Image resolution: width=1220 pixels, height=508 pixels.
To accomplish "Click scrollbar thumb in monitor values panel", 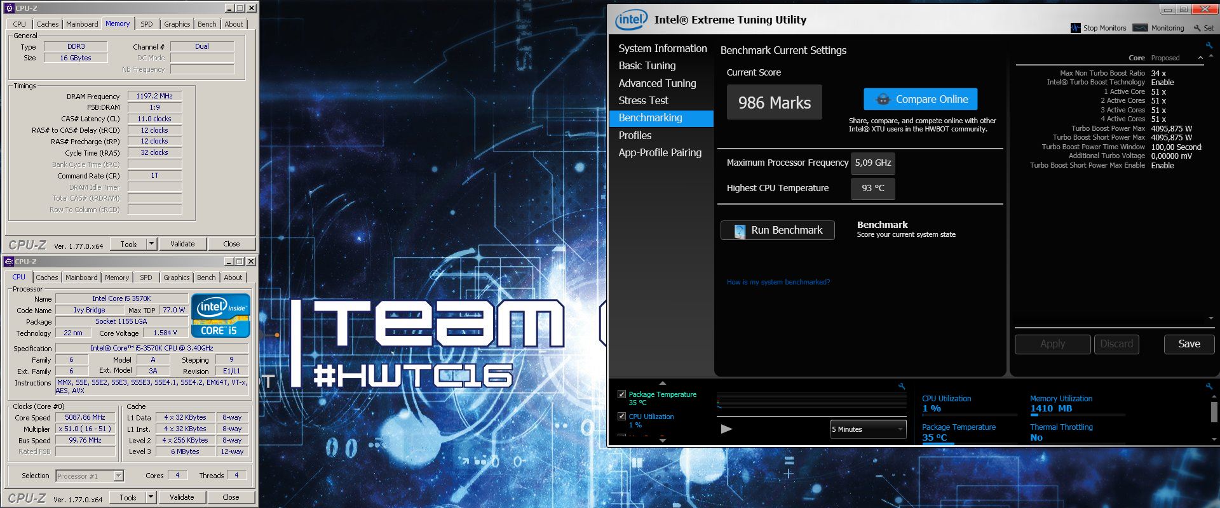I will coord(1214,411).
